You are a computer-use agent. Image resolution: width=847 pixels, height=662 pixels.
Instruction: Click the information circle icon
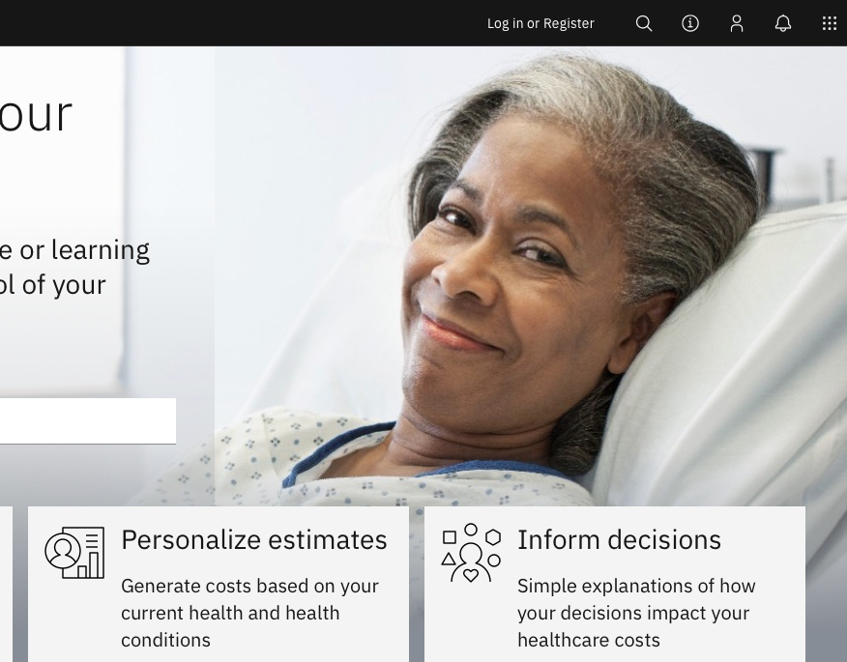pyautogui.click(x=689, y=23)
